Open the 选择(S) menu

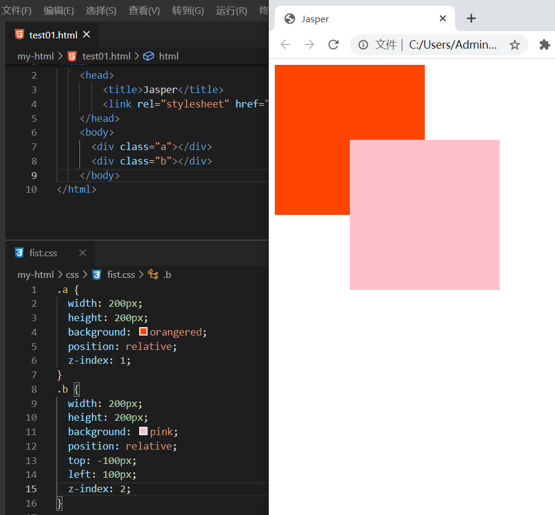pyautogui.click(x=101, y=11)
